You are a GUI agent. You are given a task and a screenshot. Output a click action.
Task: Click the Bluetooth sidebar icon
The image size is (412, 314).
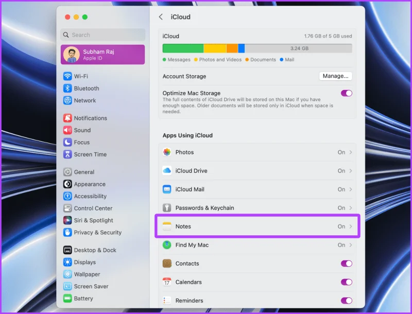[x=67, y=88]
